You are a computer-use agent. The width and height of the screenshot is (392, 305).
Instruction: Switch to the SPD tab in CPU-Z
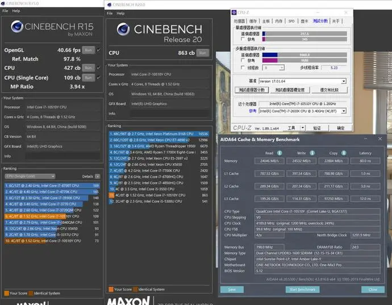(291, 21)
